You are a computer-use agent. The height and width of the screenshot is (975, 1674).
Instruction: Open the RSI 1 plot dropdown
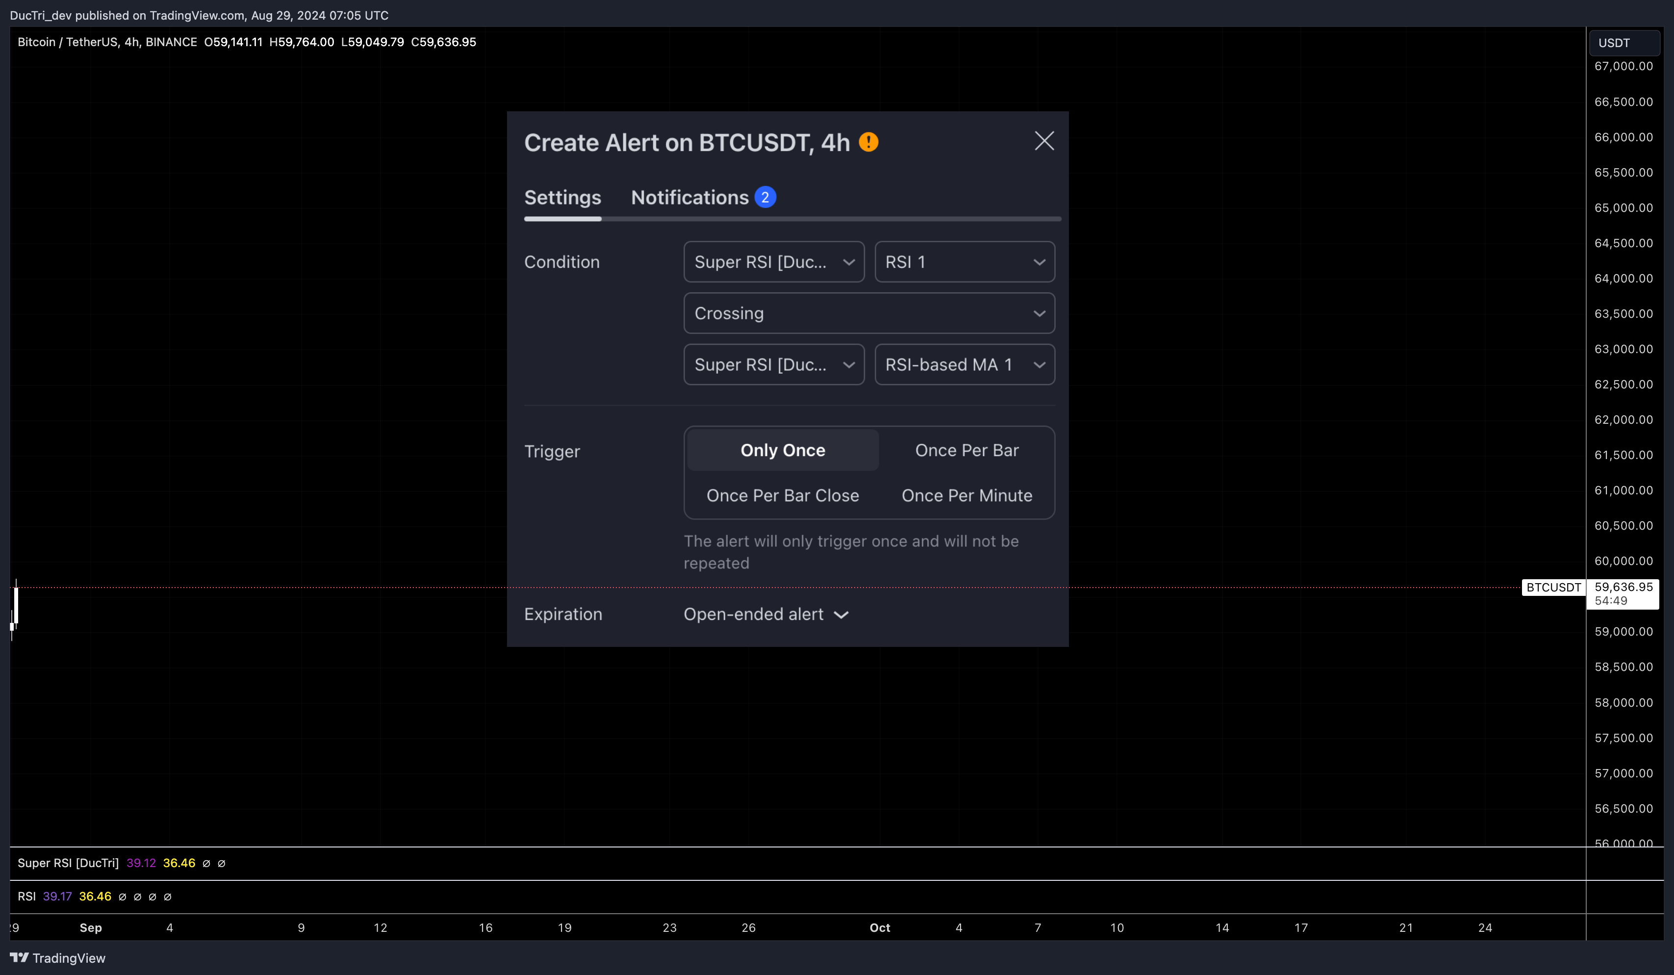click(x=964, y=262)
